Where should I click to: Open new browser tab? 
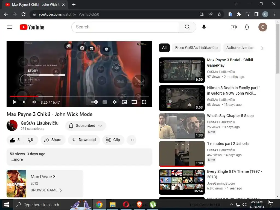(74, 5)
